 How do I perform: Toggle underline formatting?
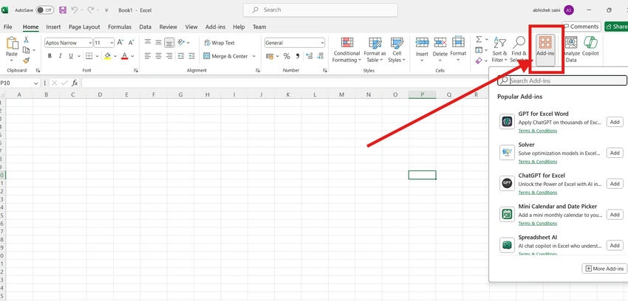point(71,56)
